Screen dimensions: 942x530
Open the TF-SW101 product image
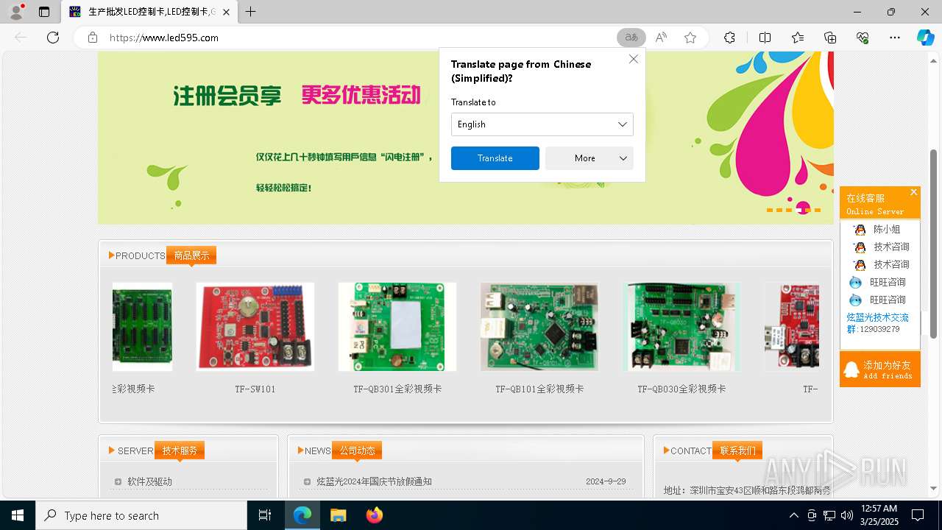click(x=255, y=327)
